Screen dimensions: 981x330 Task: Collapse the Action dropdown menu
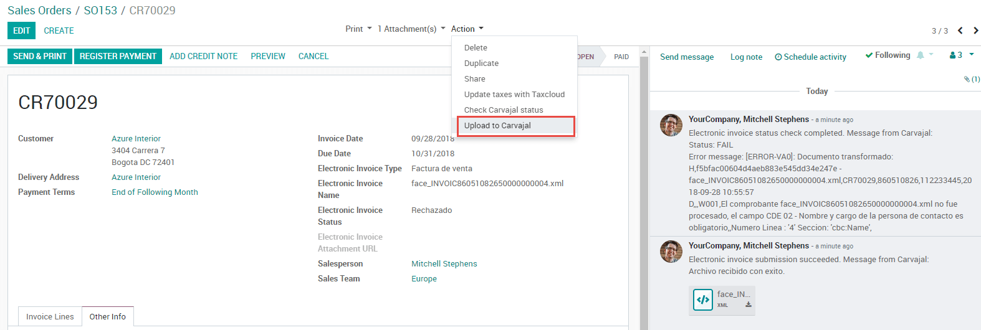(x=467, y=29)
